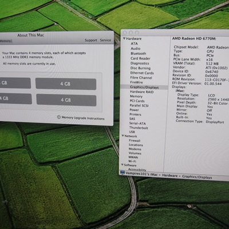Select ATA in the Hardware list
229x229 pixels.
coord(134,44)
